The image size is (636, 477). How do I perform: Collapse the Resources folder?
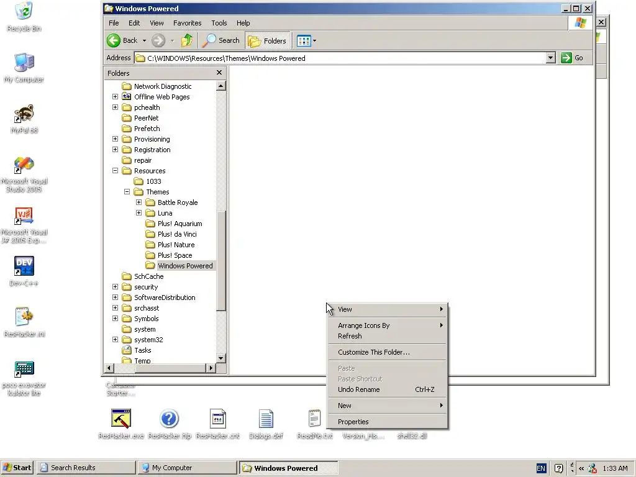pos(115,170)
